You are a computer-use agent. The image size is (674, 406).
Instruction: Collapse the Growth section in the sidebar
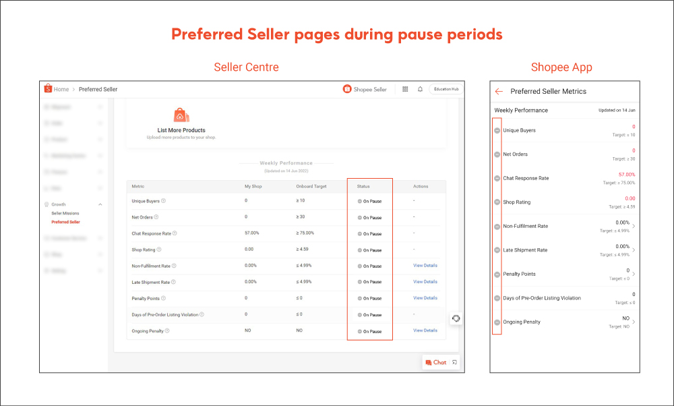pyautogui.click(x=100, y=204)
